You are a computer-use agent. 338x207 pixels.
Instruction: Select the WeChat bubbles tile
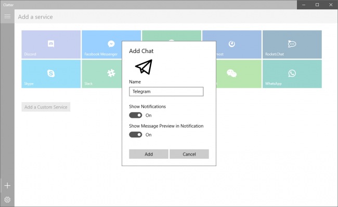(x=239, y=74)
